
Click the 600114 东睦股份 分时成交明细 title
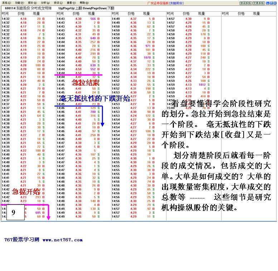click(28, 8)
